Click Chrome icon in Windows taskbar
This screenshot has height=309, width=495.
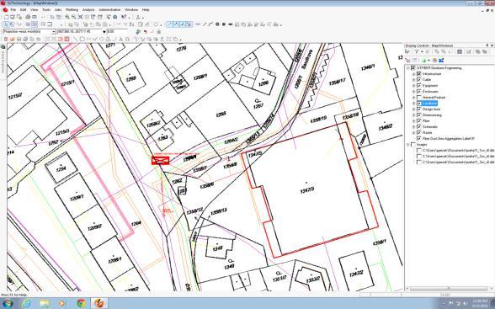(81, 303)
